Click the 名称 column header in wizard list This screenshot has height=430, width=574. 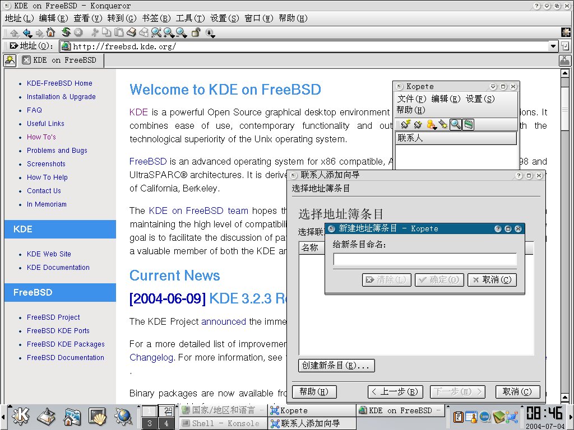[x=311, y=248]
